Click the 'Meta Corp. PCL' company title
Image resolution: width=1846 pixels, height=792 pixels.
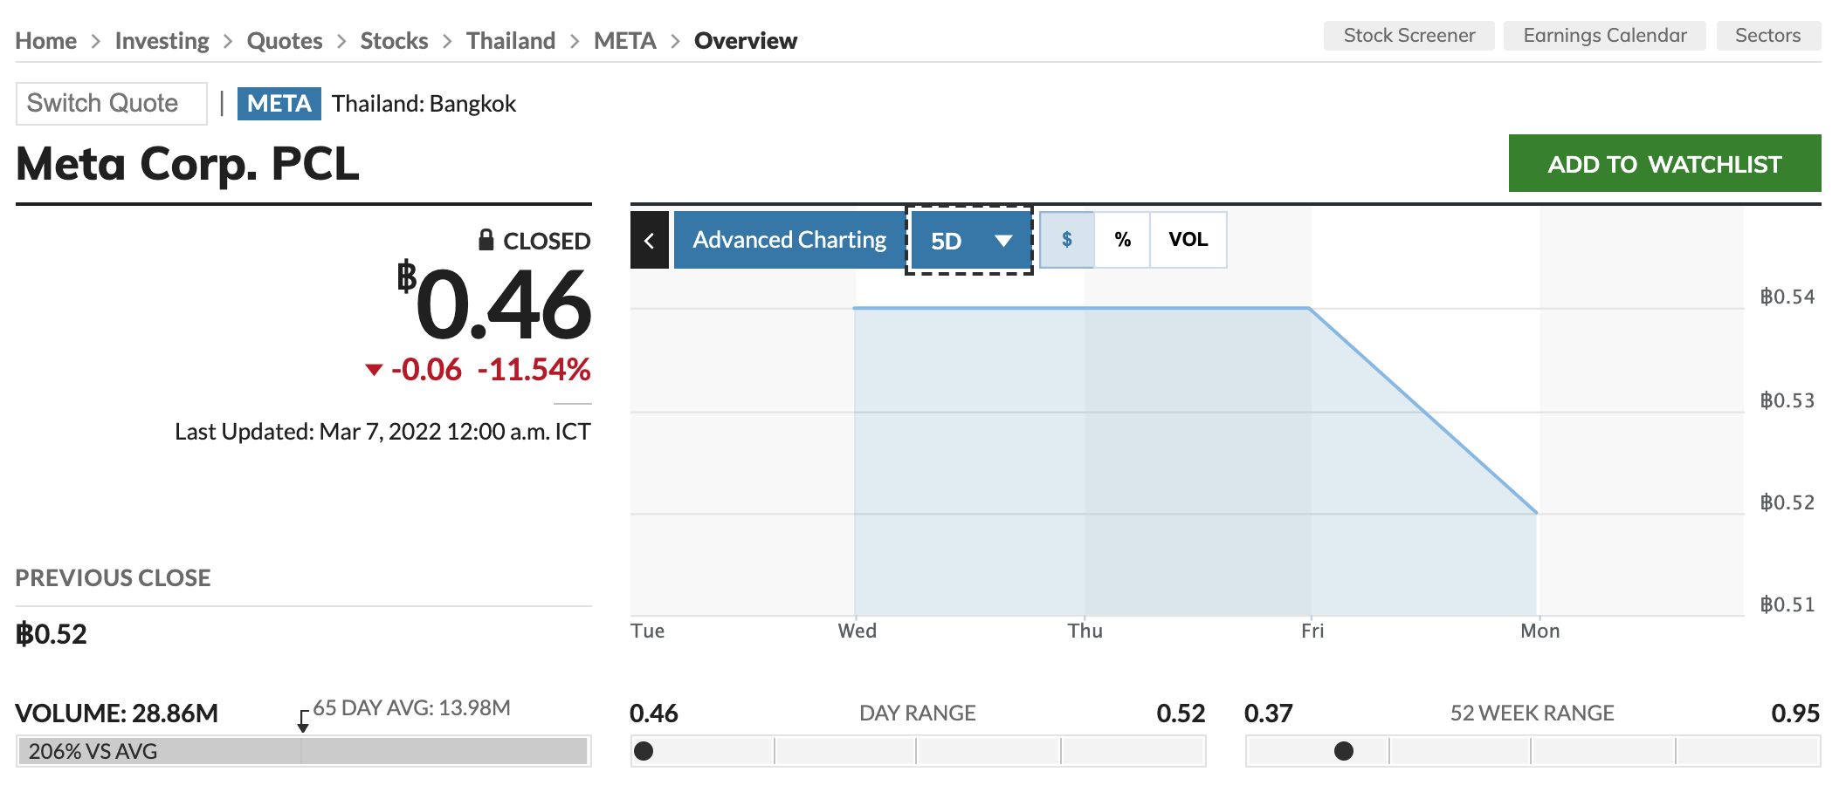coord(188,164)
